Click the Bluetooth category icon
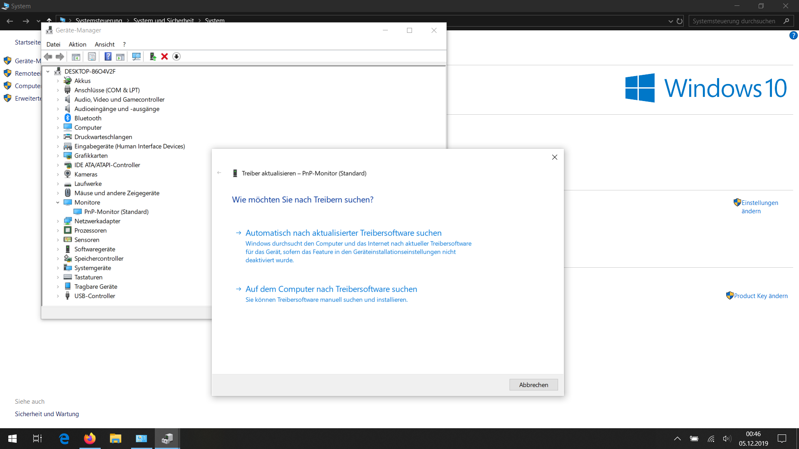This screenshot has width=799, height=449. coord(68,118)
